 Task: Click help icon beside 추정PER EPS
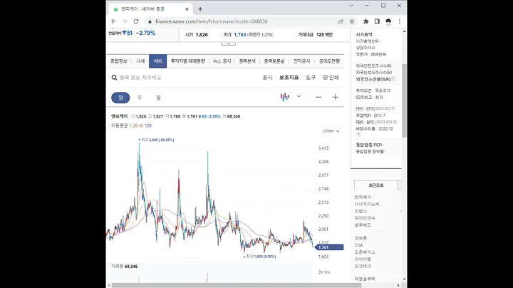pyautogui.click(x=384, y=115)
